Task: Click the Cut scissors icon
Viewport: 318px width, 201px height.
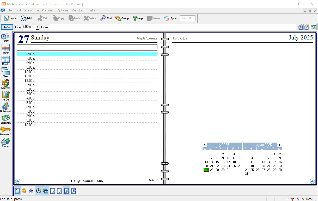Action: [42, 18]
